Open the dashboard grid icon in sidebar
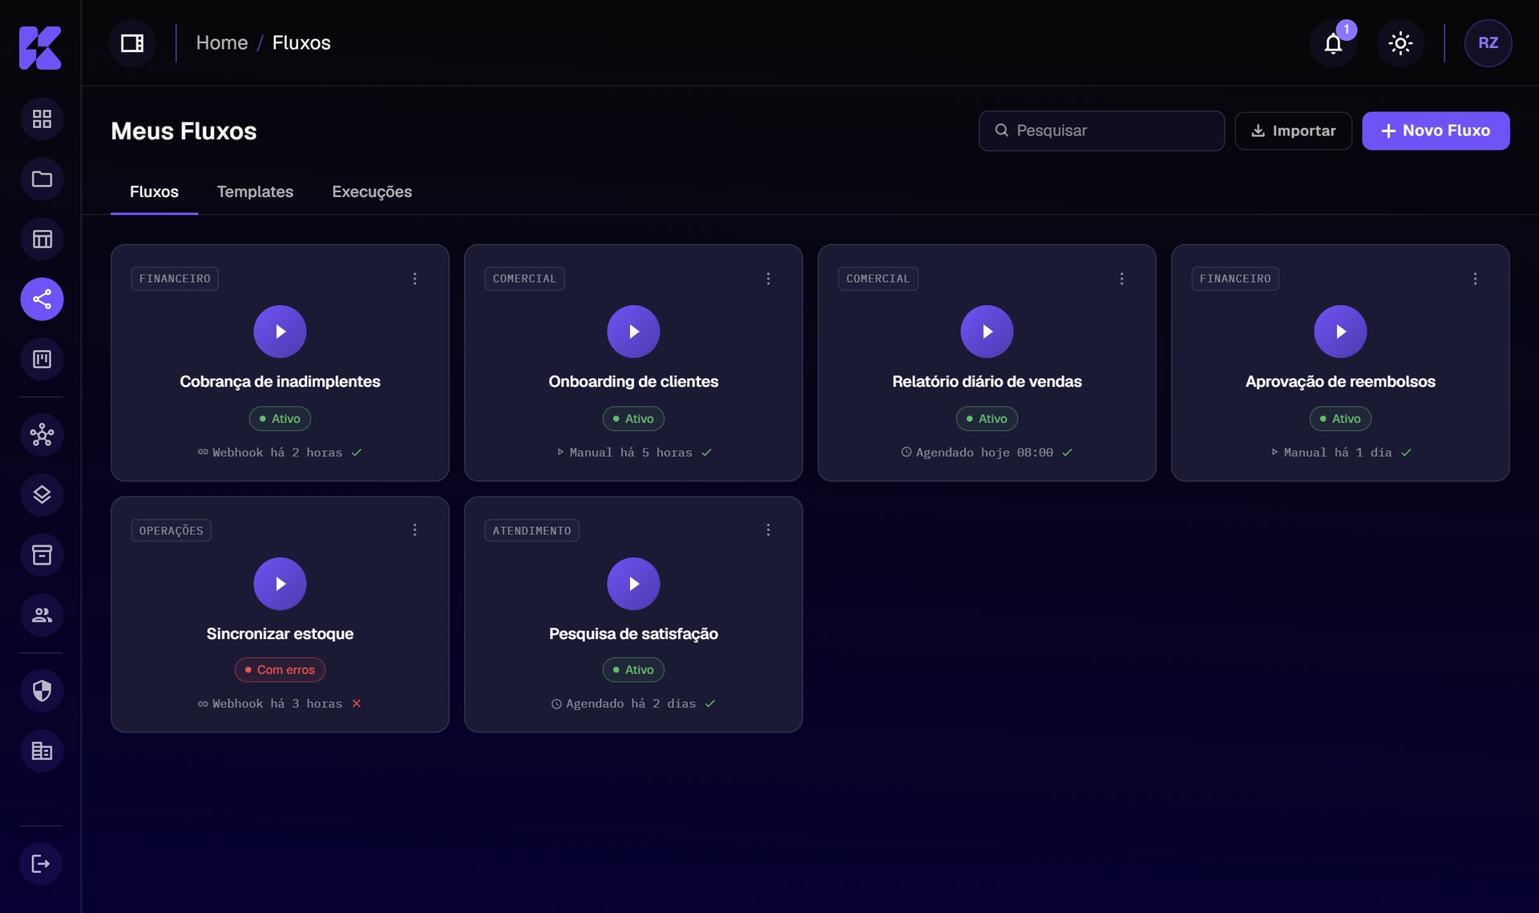 coord(42,119)
